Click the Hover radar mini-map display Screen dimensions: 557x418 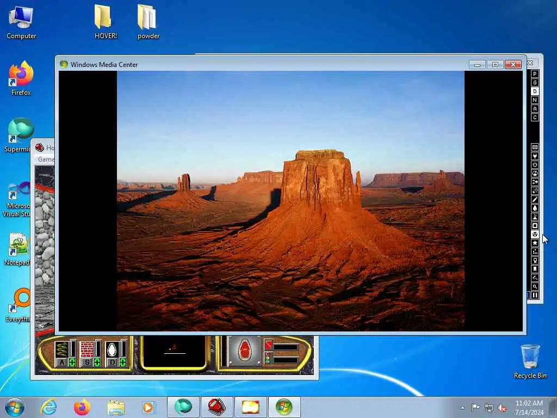(174, 352)
